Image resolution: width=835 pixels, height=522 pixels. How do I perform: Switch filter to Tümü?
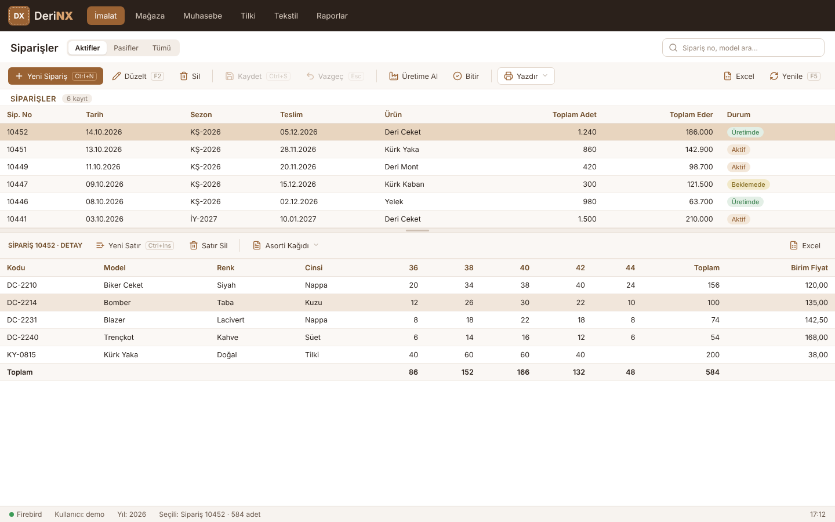pos(162,48)
